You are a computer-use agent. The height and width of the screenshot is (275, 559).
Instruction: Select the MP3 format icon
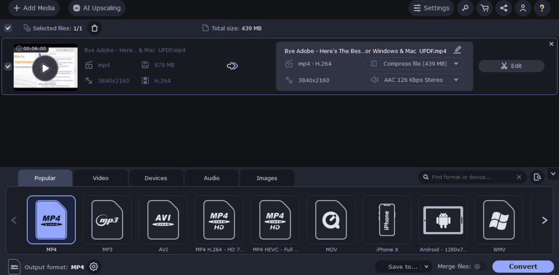(x=107, y=220)
